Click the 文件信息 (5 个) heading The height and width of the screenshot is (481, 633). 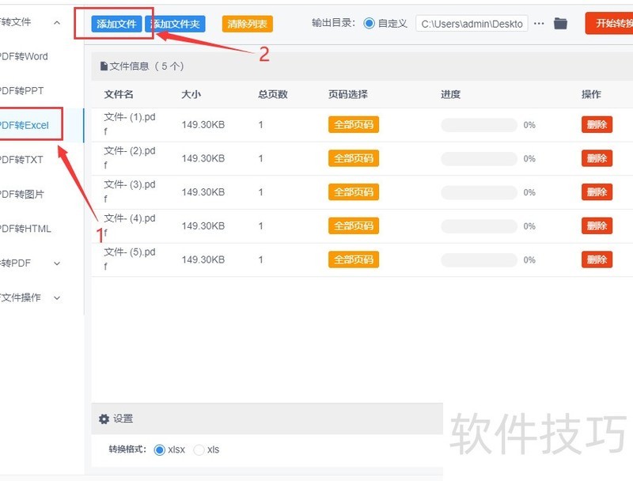[x=146, y=66]
